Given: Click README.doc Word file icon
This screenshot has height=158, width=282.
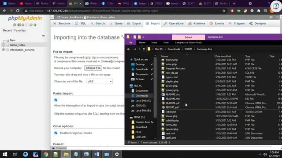Looking at the screenshot, I should coord(163,94).
